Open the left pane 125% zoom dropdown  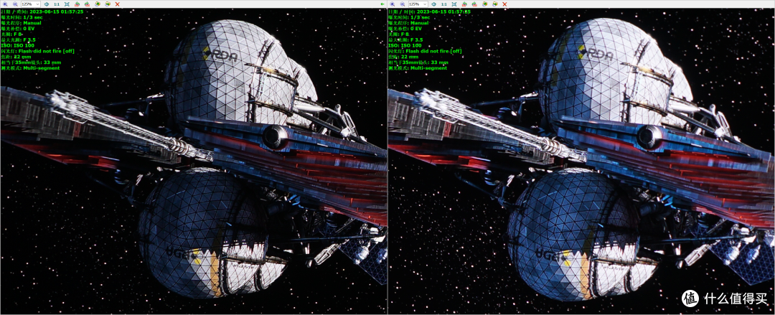[x=31, y=4]
